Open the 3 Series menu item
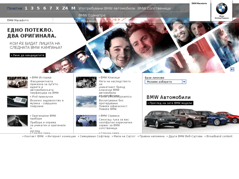239x179 pixels. tap(32, 8)
